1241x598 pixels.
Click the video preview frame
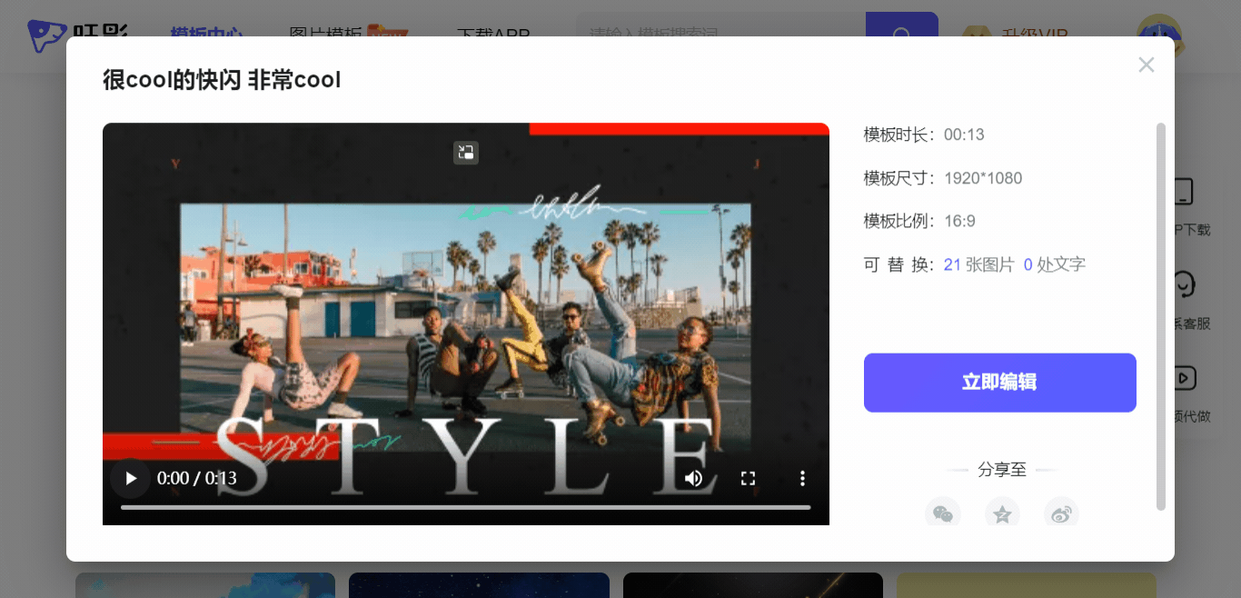[x=466, y=324]
